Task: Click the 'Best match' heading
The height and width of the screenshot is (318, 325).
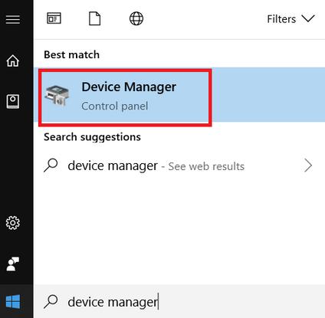Action: pyautogui.click(x=71, y=54)
